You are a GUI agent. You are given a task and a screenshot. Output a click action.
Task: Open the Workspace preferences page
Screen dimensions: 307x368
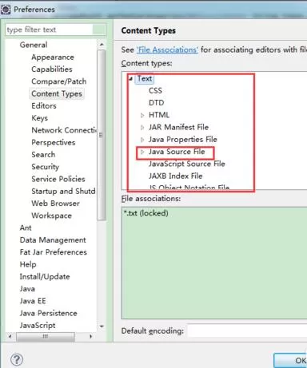[x=52, y=216]
